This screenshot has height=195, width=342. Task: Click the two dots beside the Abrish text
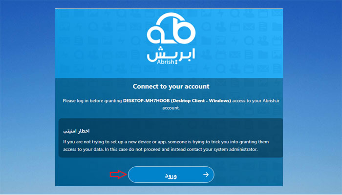(x=176, y=62)
